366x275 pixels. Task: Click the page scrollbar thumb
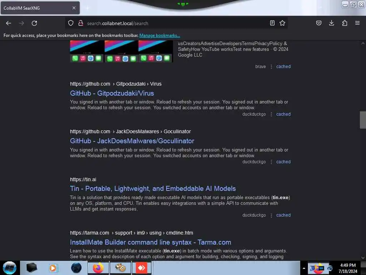363,120
